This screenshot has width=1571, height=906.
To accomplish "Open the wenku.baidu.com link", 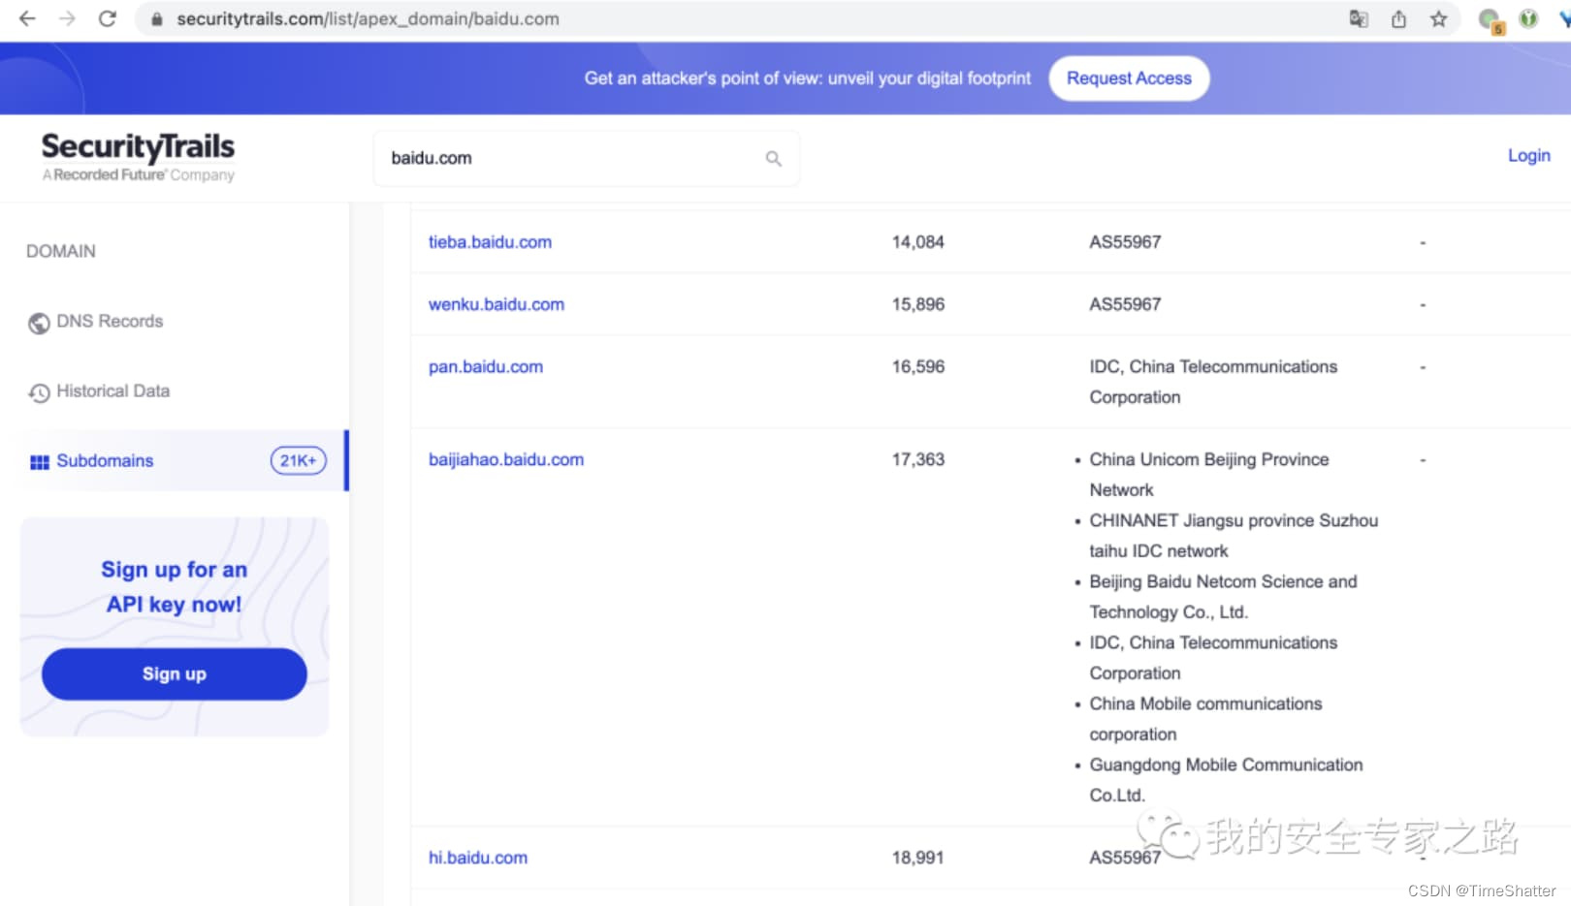I will point(497,304).
